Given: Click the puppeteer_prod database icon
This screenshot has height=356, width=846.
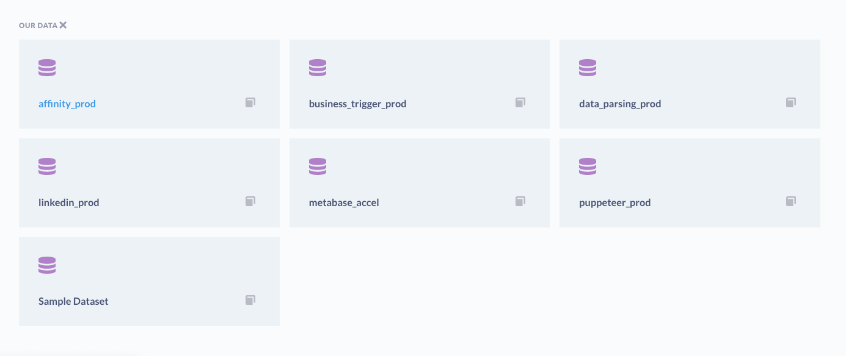Looking at the screenshot, I should coord(588,166).
